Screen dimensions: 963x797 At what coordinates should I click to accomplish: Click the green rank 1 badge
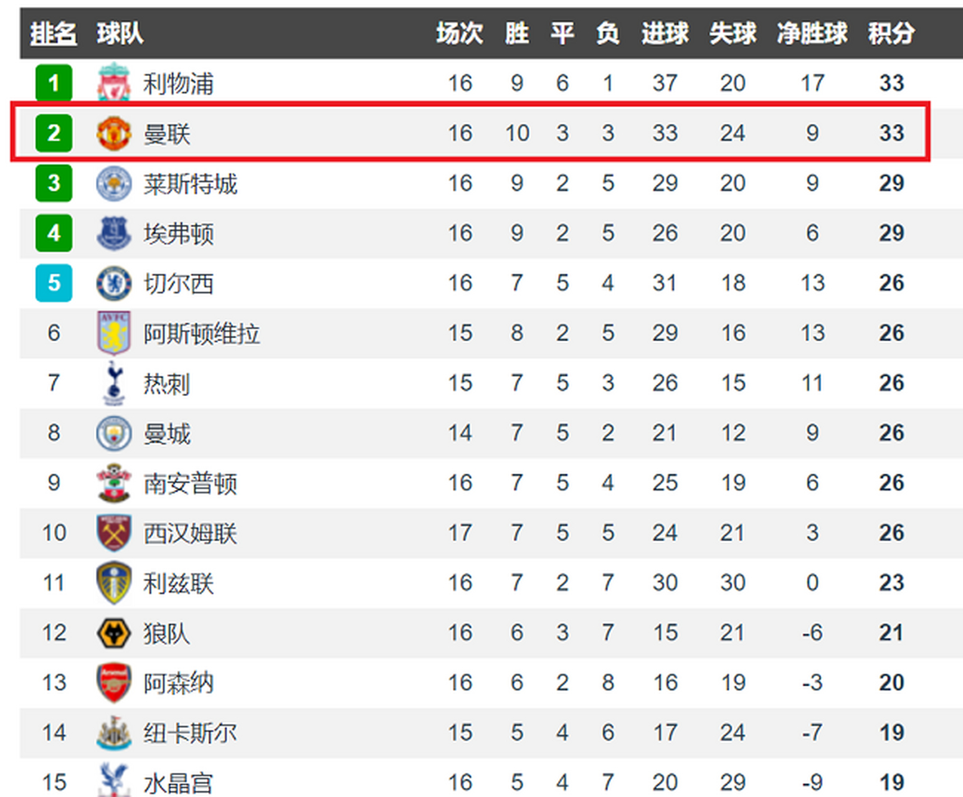(54, 83)
